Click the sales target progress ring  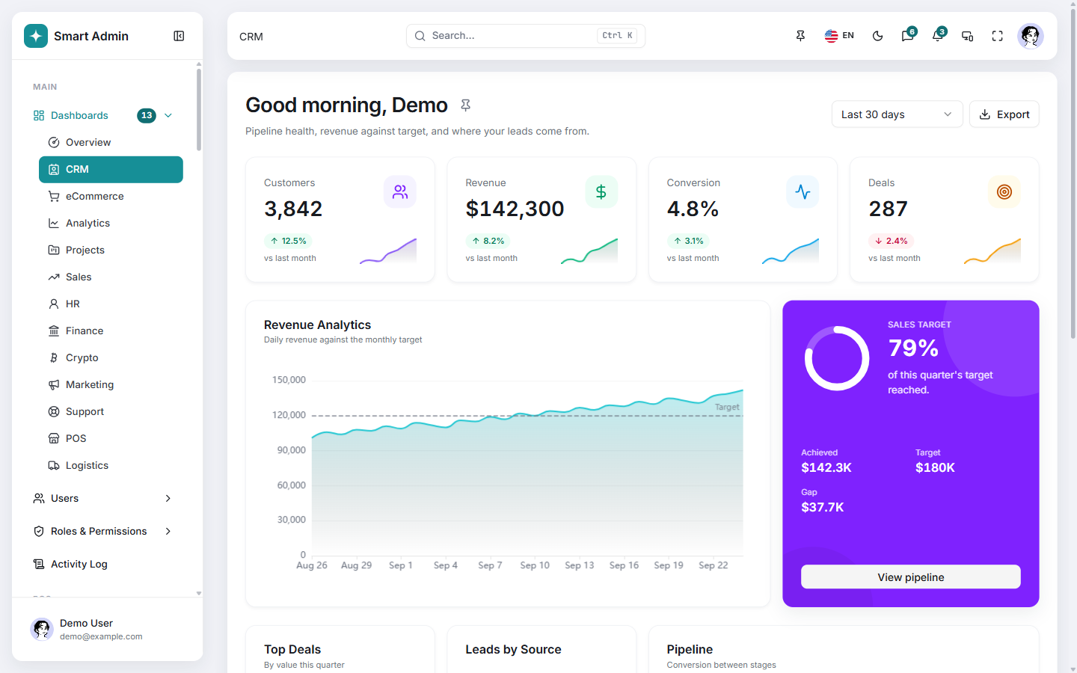[x=837, y=358]
